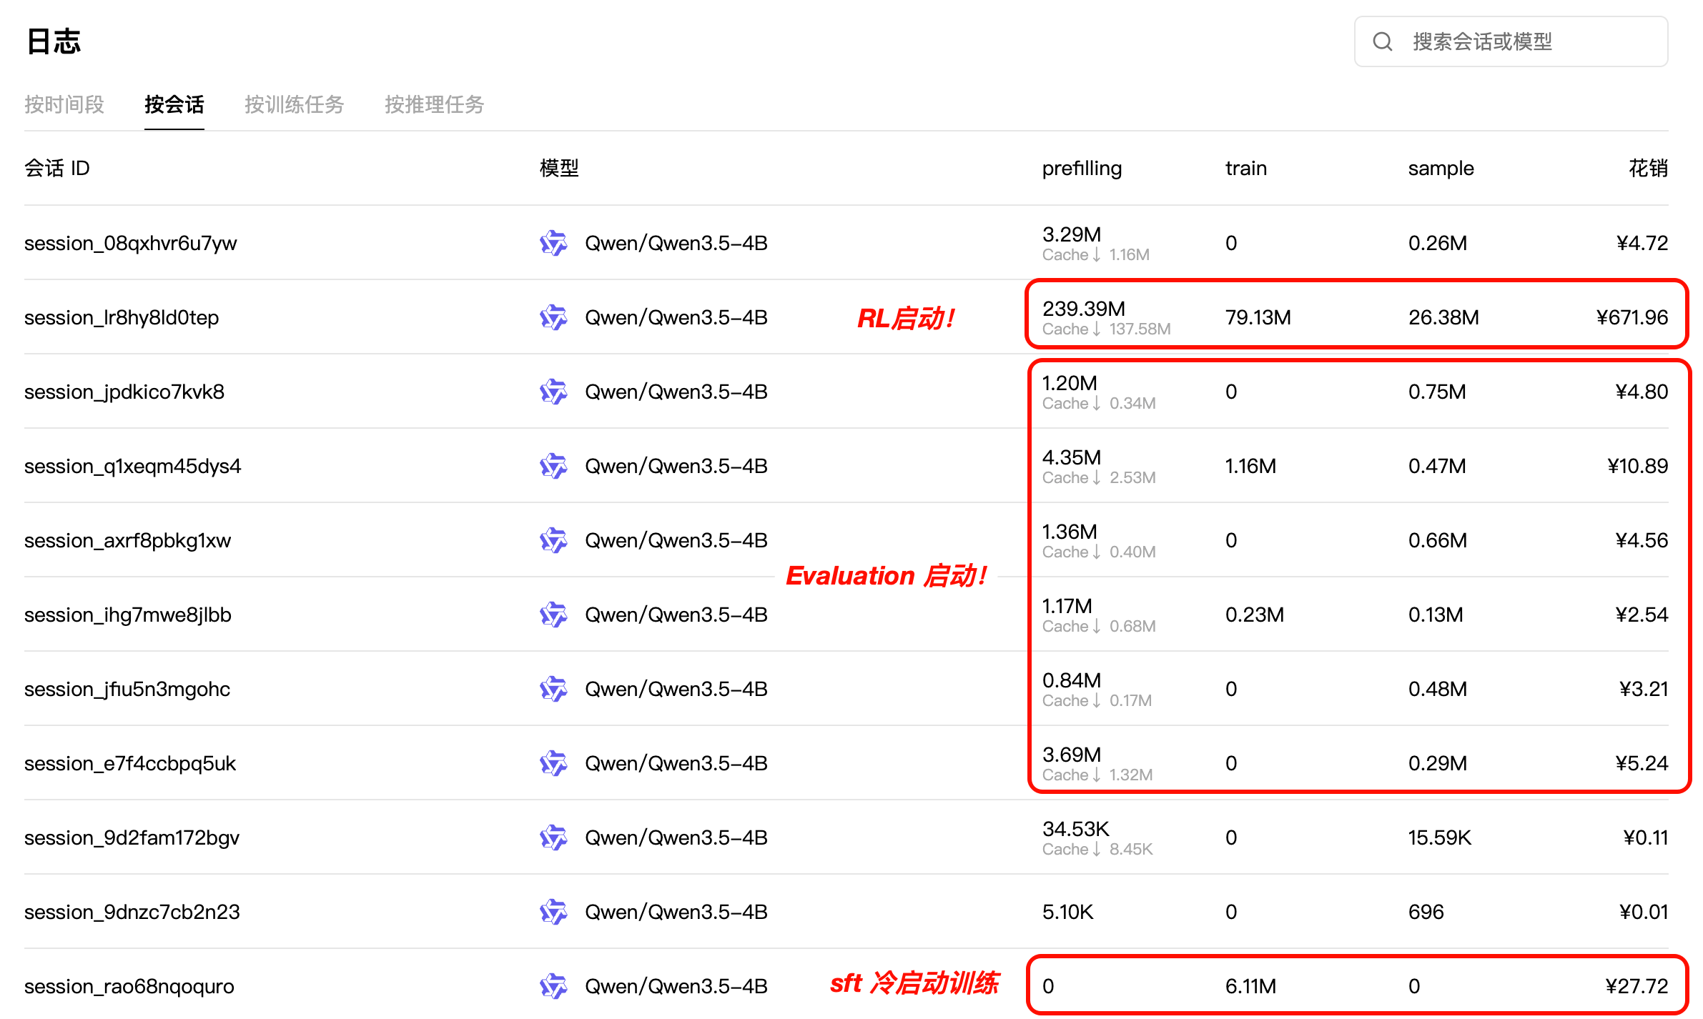Image resolution: width=1703 pixels, height=1019 pixels.
Task: Click the 模型 column header
Action: [x=559, y=168]
